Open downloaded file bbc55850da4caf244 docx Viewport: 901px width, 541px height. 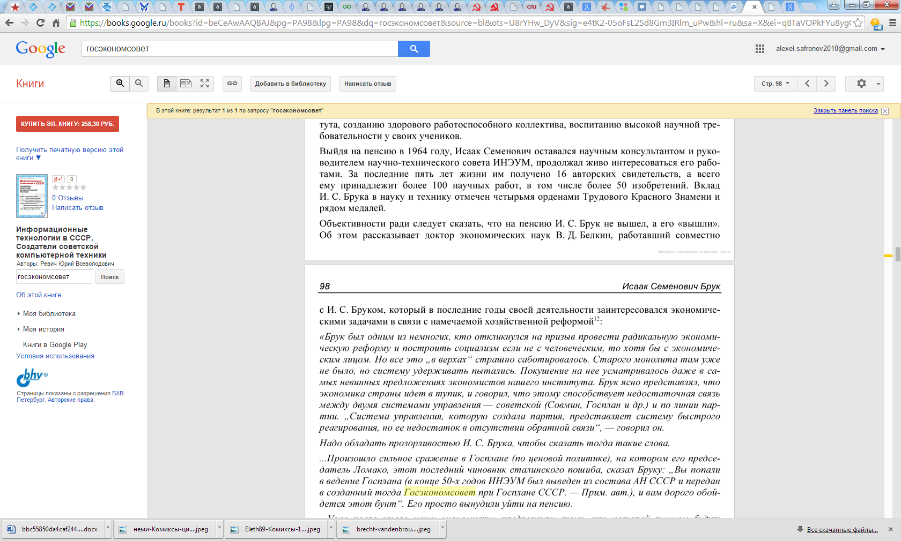pyautogui.click(x=54, y=529)
